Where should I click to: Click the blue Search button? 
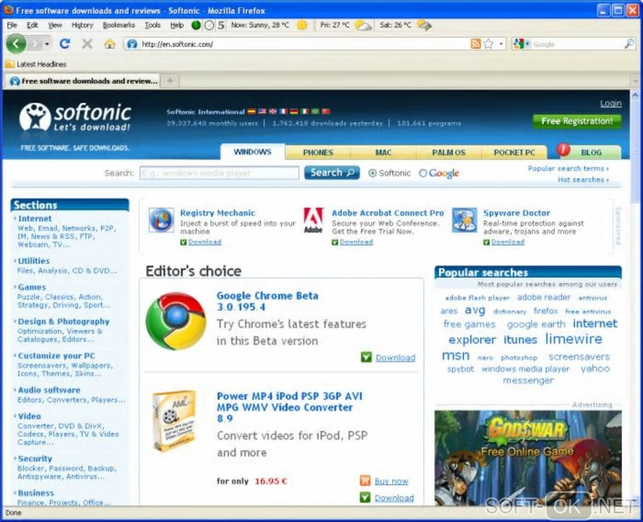pyautogui.click(x=332, y=173)
